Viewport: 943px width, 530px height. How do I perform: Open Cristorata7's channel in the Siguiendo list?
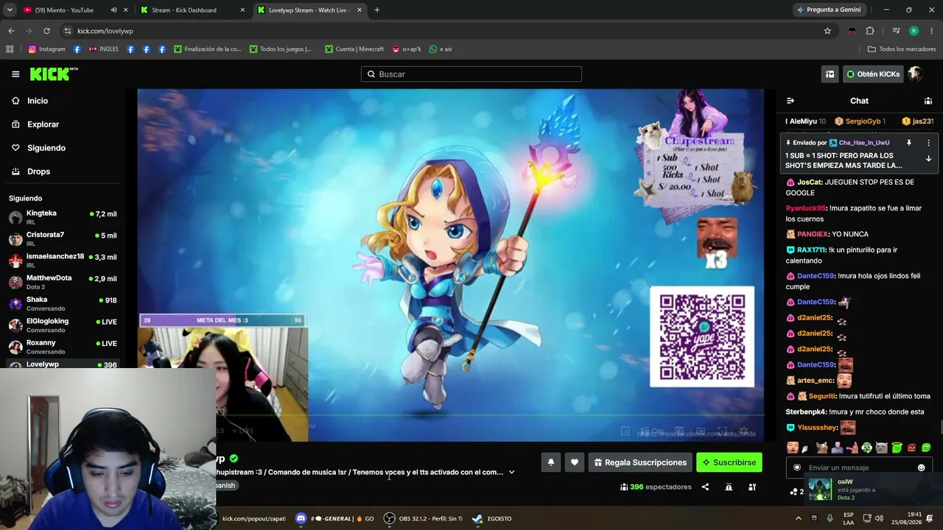pos(63,239)
